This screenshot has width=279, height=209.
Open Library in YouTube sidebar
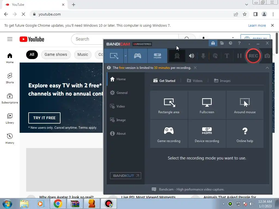point(10,119)
